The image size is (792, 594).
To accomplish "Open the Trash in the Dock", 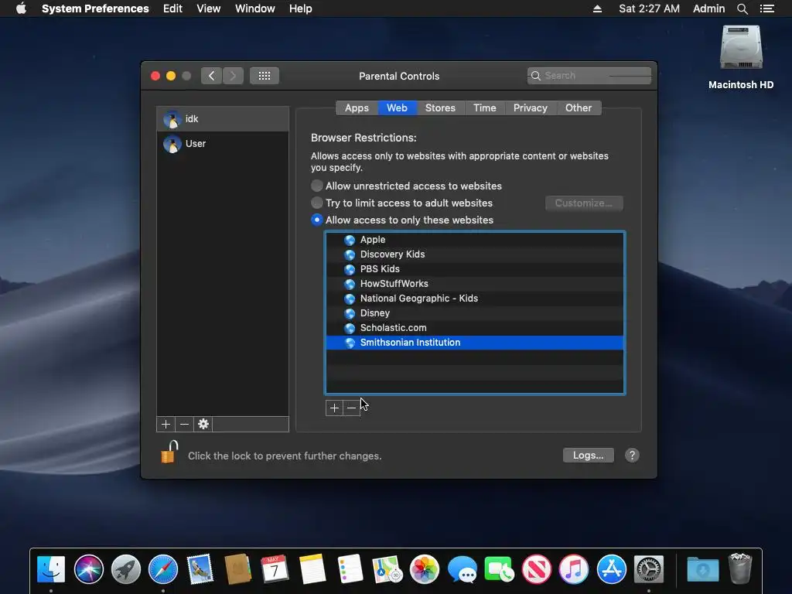I will click(x=740, y=569).
